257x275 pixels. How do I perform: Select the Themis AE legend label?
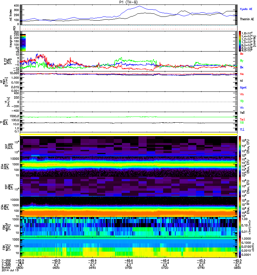247,19
